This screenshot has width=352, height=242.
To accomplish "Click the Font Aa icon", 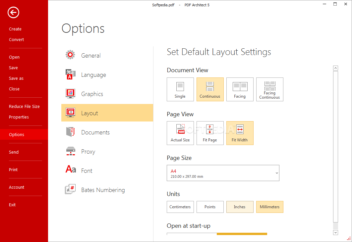I will pyautogui.click(x=71, y=169).
